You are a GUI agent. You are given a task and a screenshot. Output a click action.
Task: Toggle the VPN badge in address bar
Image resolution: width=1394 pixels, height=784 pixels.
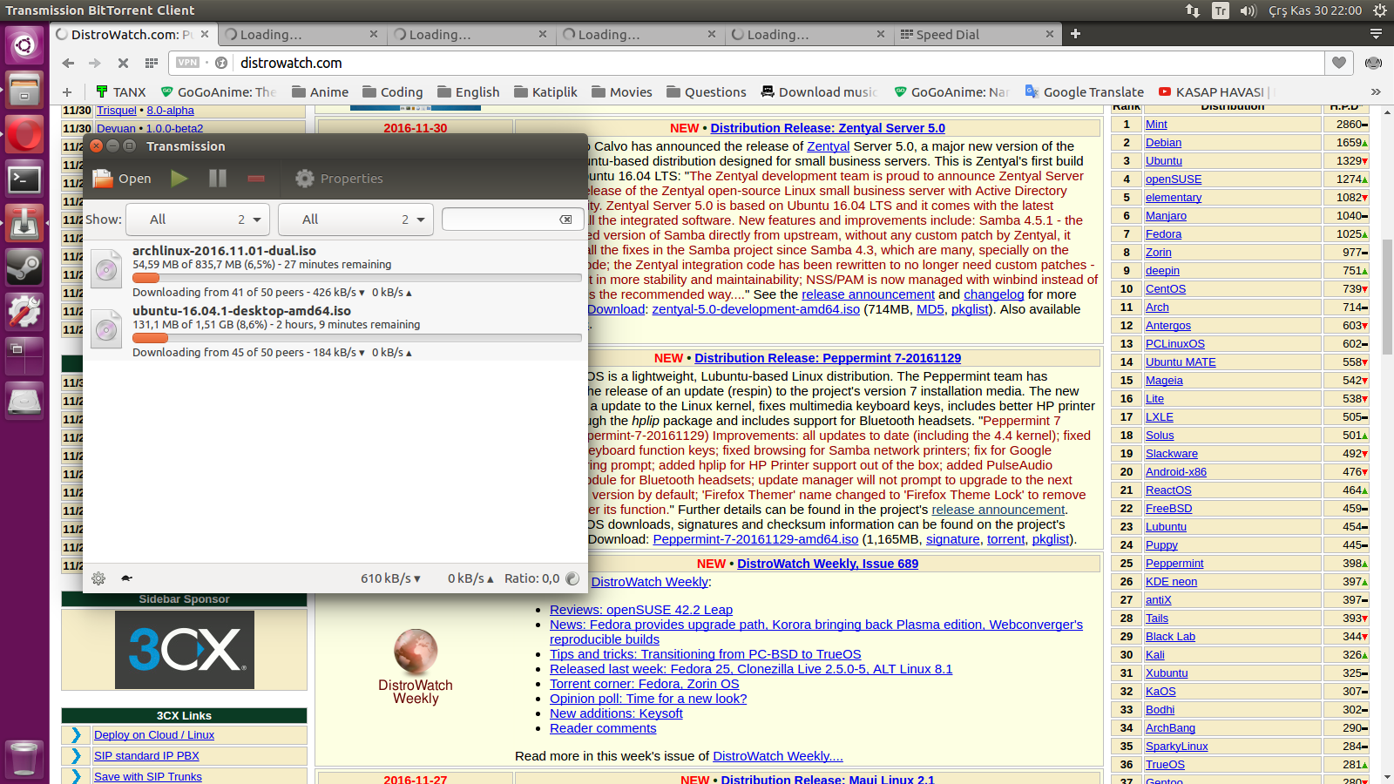click(187, 63)
